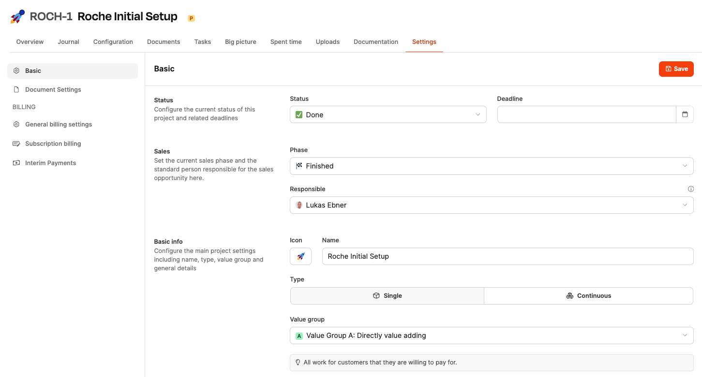The width and height of the screenshot is (702, 377).
Task: Switch project type to Continuous
Action: tap(588, 296)
